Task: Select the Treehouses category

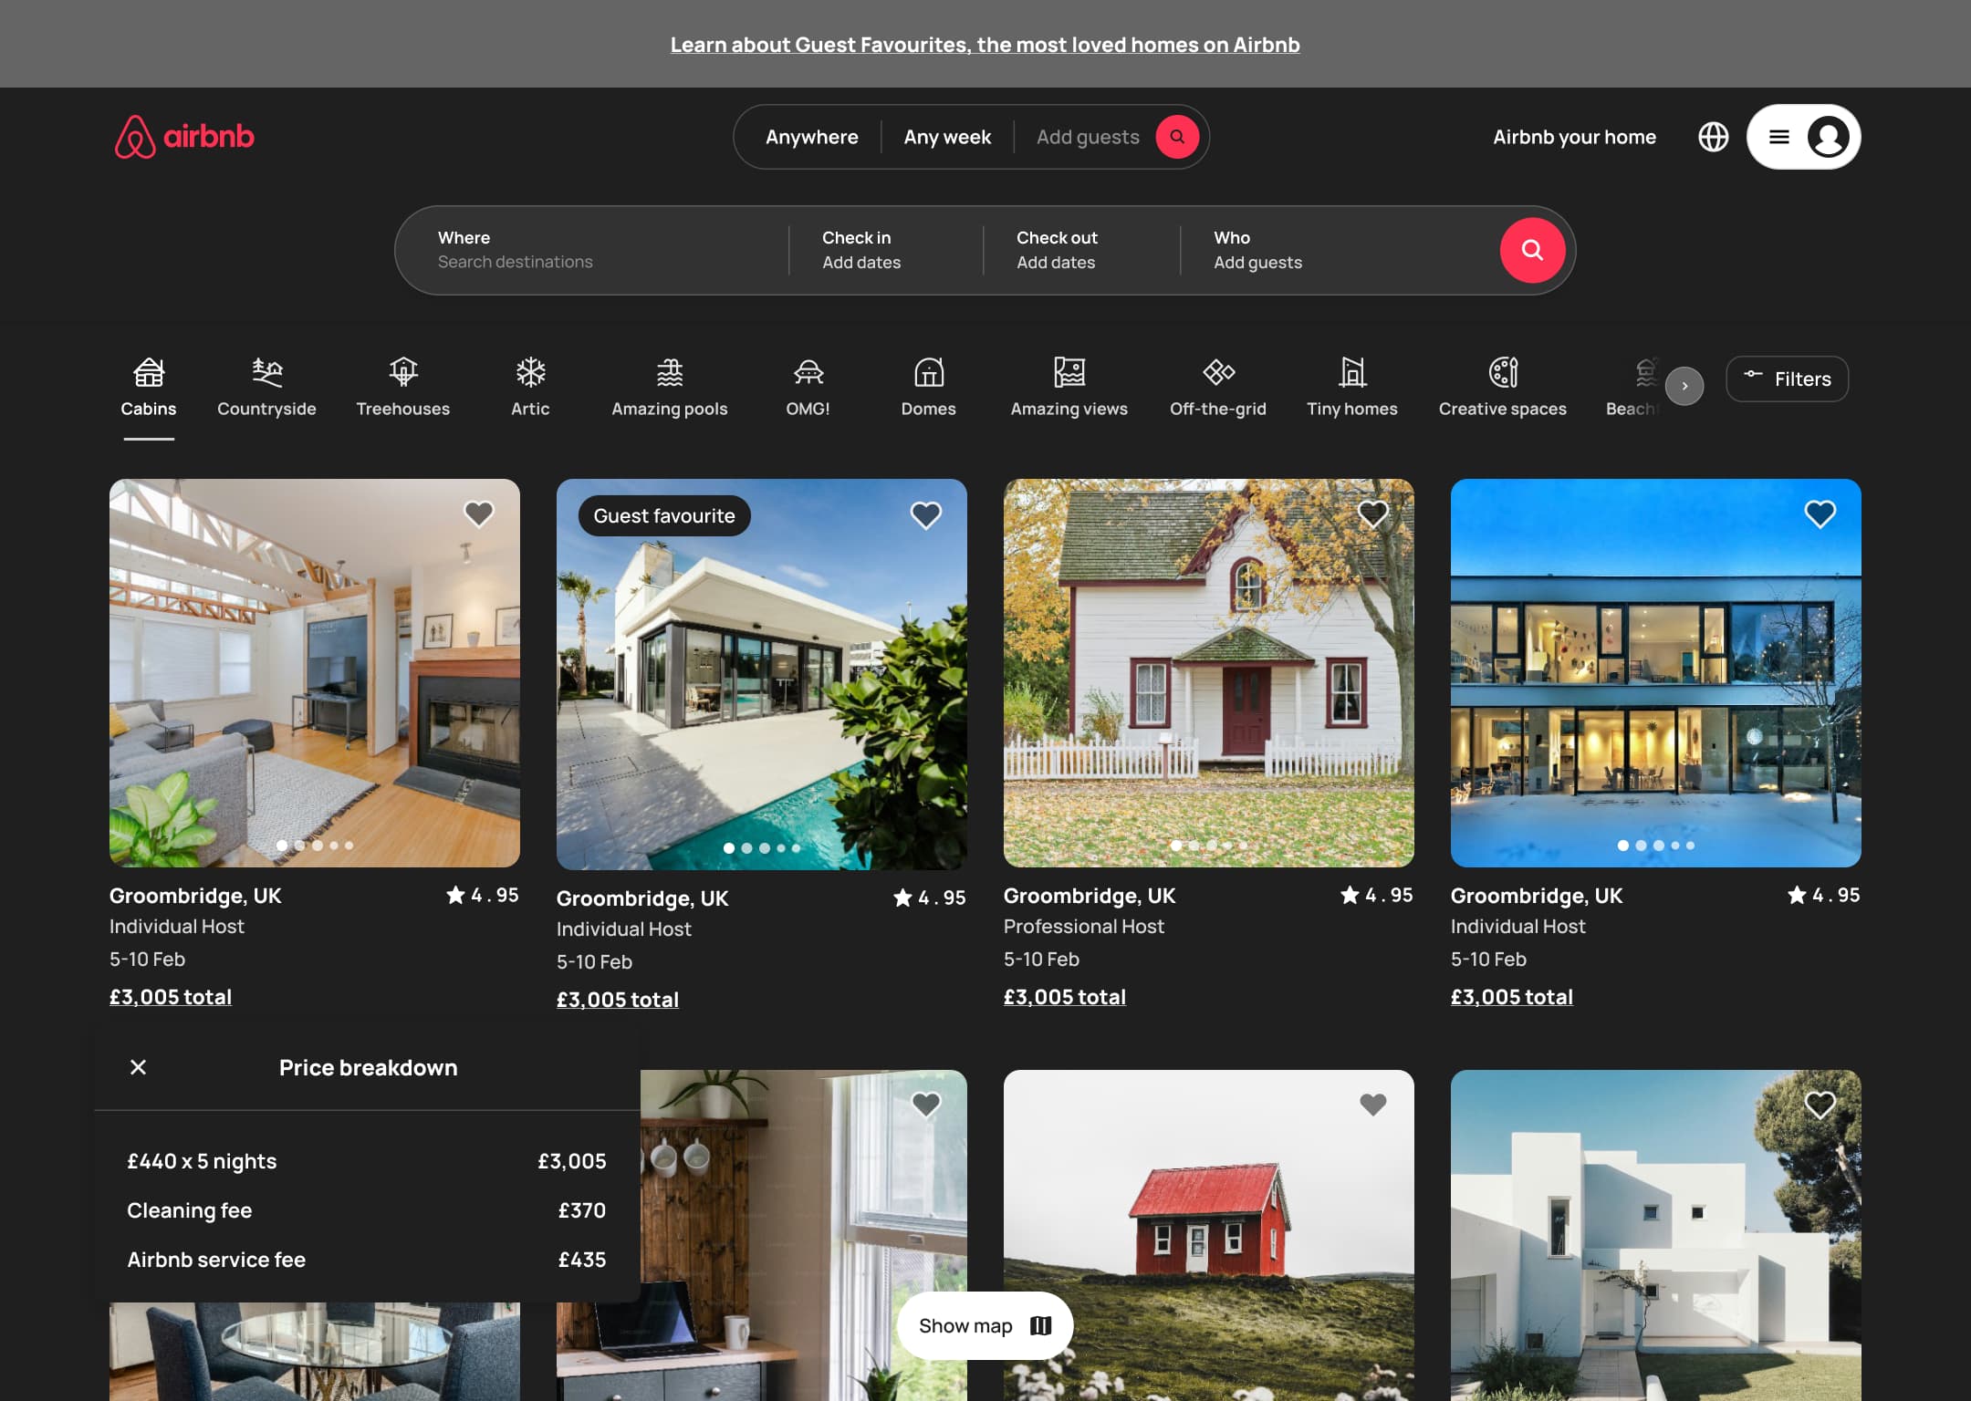Action: [402, 388]
